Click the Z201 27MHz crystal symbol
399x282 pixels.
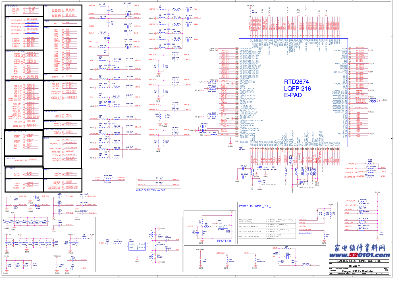(x=288, y=256)
